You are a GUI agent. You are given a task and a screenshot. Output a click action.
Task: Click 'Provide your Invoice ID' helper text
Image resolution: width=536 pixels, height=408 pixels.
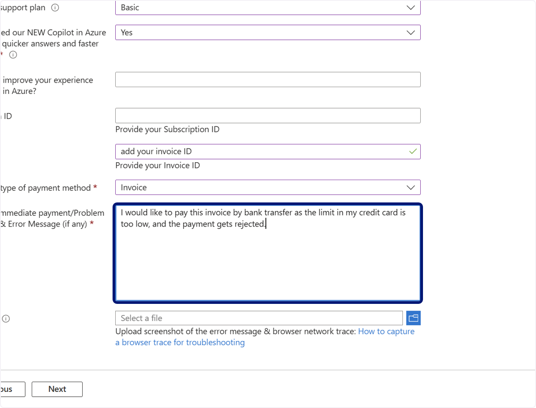pos(158,165)
